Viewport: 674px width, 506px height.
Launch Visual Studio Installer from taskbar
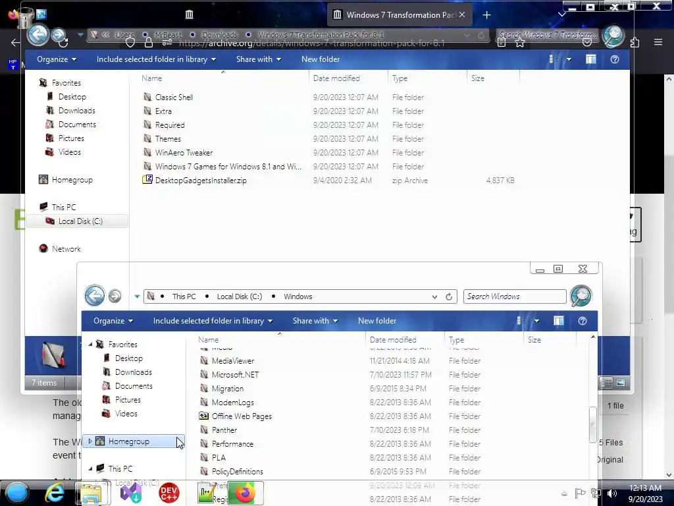click(131, 493)
